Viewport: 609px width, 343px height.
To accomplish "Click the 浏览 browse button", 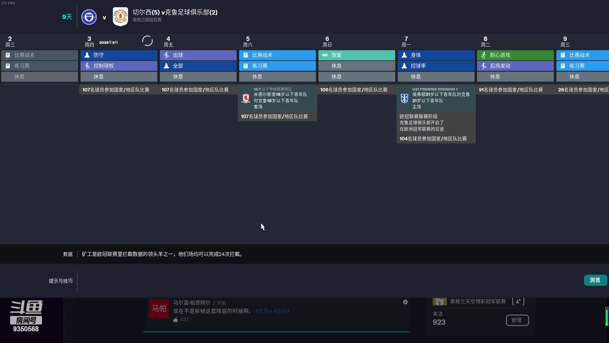I will pyautogui.click(x=595, y=280).
